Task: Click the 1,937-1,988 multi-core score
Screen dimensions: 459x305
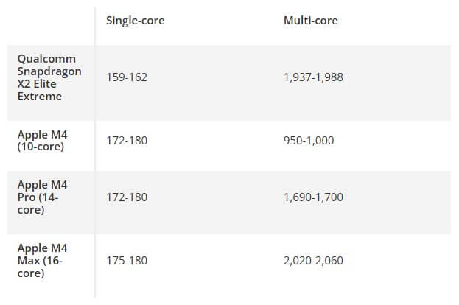Action: [313, 77]
